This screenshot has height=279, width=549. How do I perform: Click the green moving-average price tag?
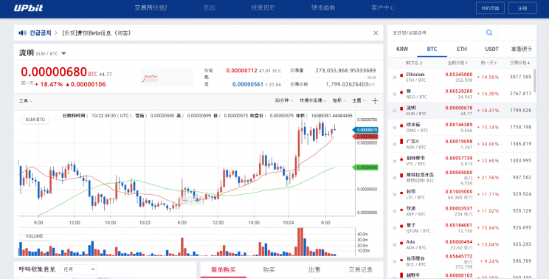tap(365, 168)
